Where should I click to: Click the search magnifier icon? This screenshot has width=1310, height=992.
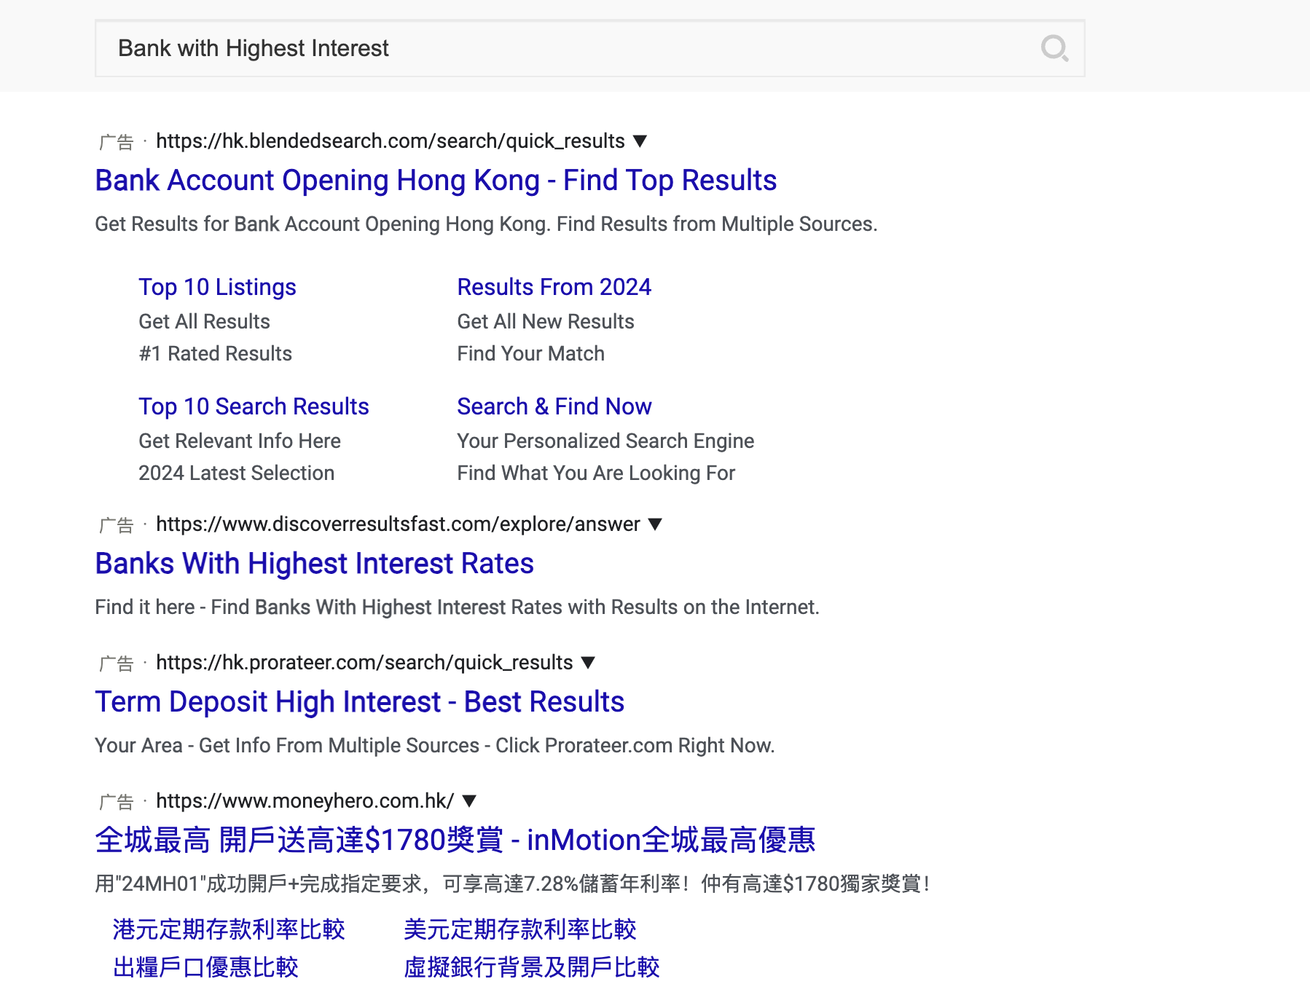tap(1056, 48)
